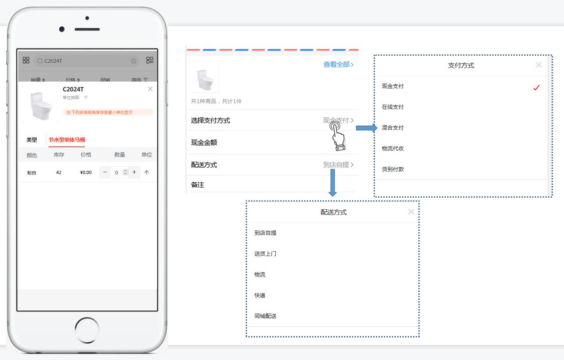This screenshot has width=564, height=360.
Task: Expand the 现金支付 chevron on the payment row
Action: 352,120
